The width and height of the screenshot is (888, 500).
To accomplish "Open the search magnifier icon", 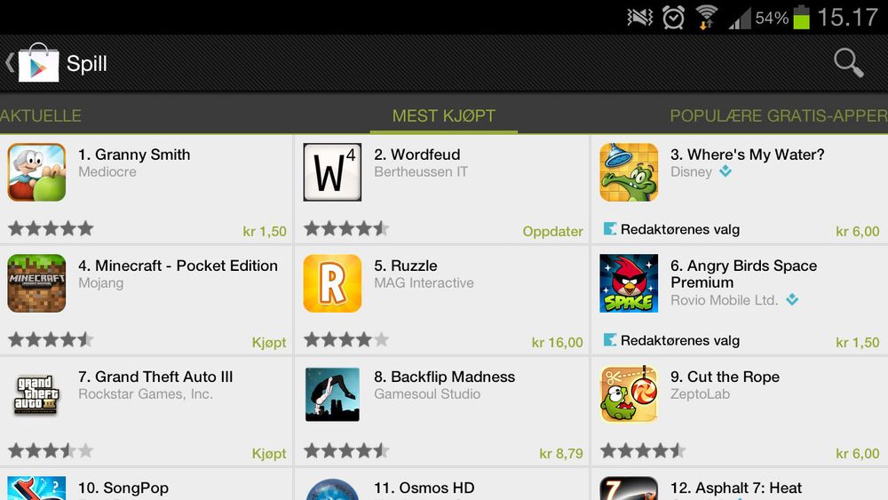I will coord(848,62).
